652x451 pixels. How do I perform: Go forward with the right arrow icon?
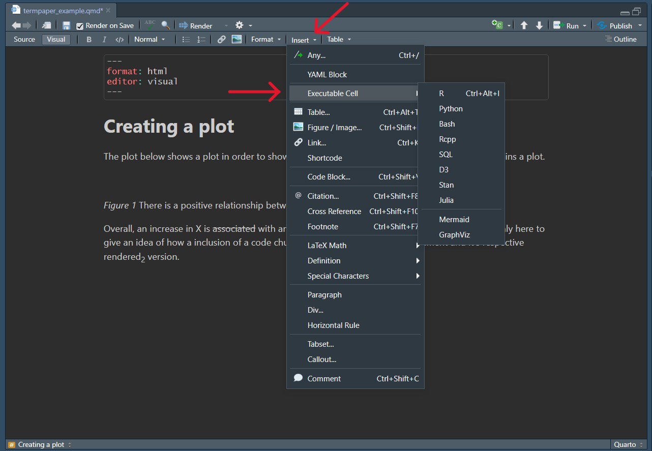[x=27, y=25]
